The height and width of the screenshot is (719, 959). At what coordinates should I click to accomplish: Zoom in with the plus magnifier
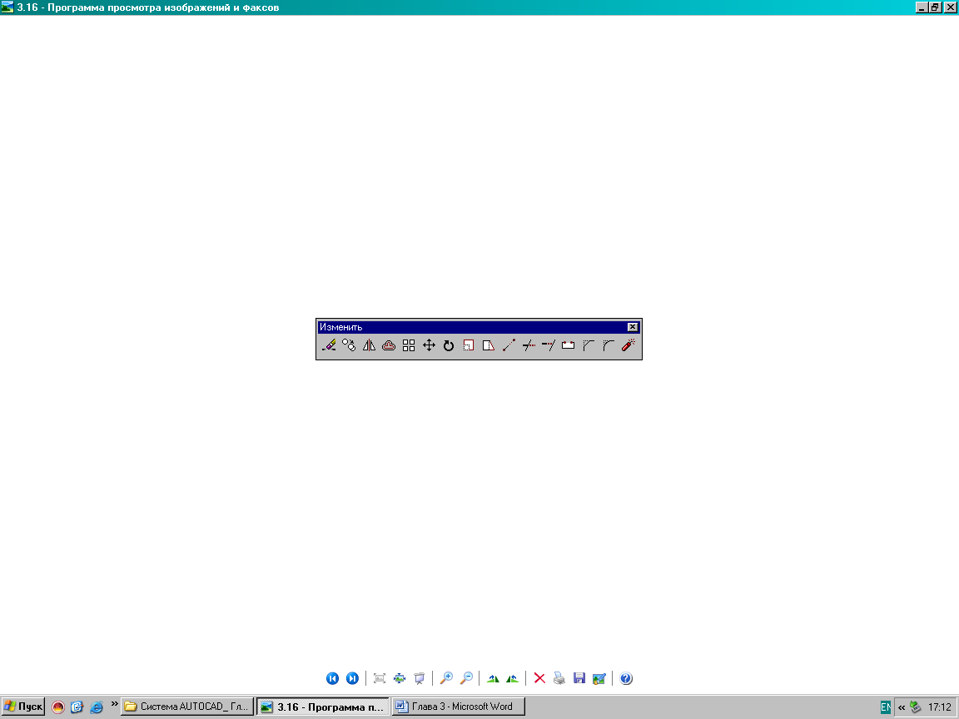point(446,678)
